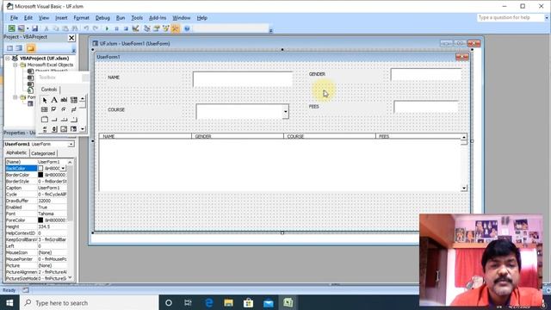The image size is (551, 310).
Task: Select the OptionButton control in Toolbox
Action: (x=64, y=109)
